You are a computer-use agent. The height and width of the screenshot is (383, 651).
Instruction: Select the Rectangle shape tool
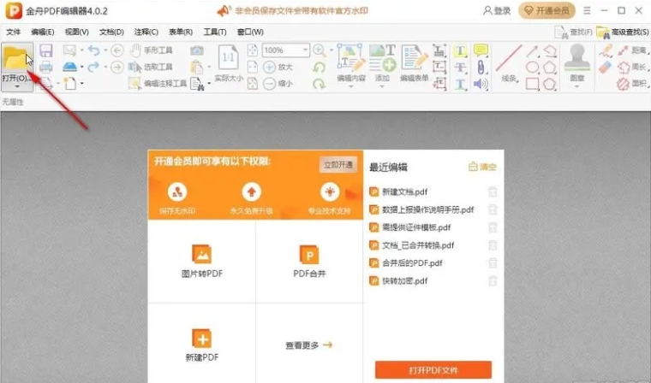pyautogui.click(x=532, y=84)
